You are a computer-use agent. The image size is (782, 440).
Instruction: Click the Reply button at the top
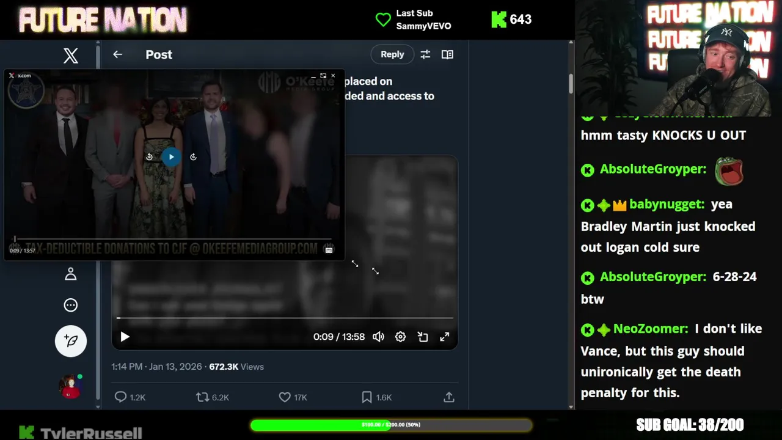(x=392, y=54)
